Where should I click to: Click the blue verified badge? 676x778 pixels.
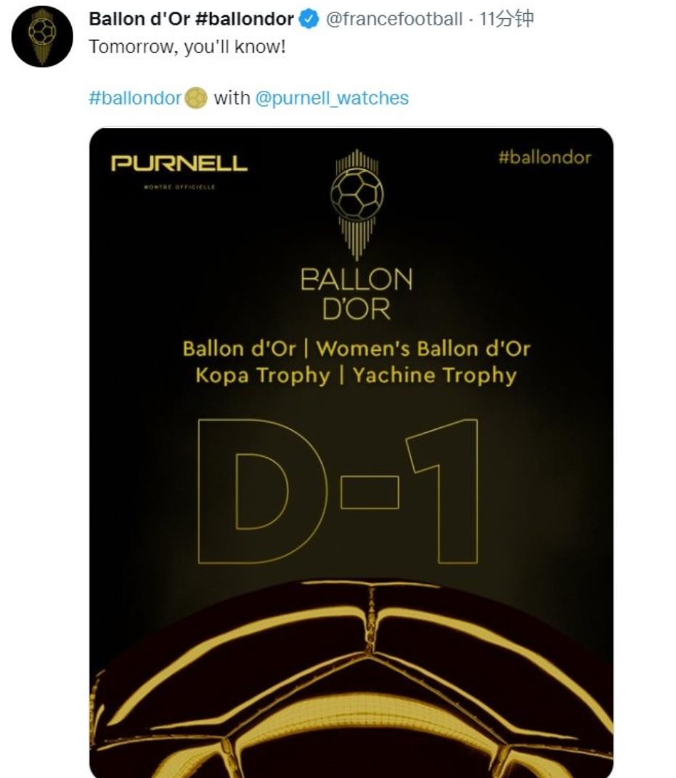point(310,19)
